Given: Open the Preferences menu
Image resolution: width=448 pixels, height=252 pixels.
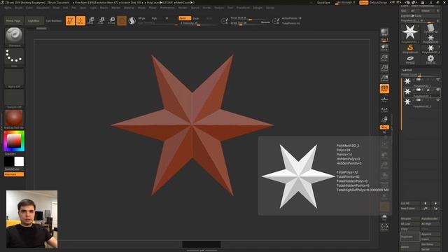Looking at the screenshot, I should click(167, 8).
